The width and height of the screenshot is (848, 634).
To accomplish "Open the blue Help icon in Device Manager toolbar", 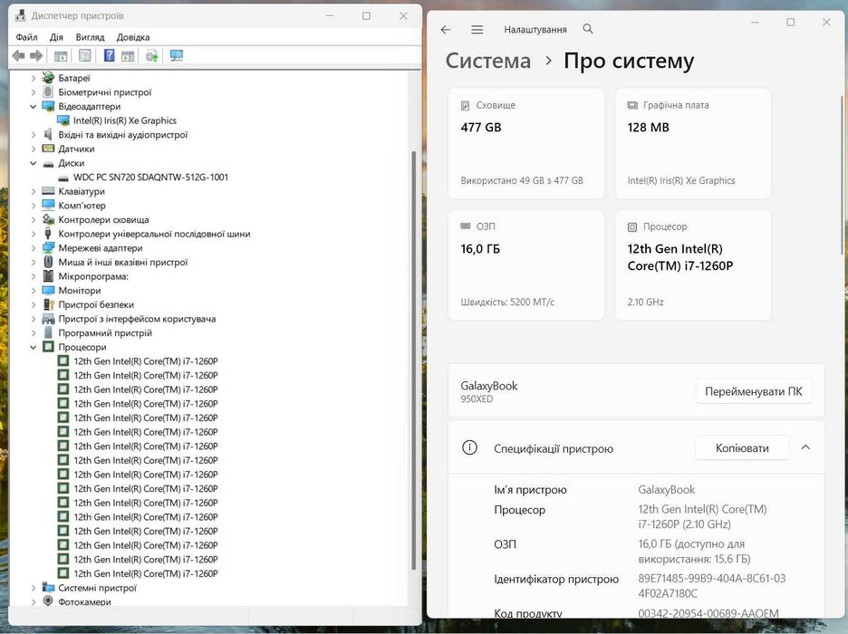I will (x=110, y=55).
